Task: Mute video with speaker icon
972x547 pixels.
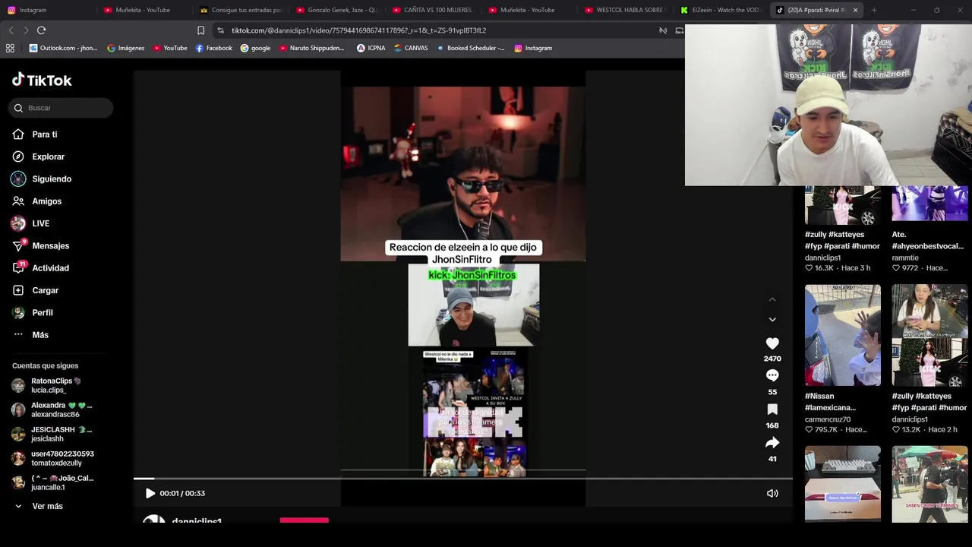Action: pyautogui.click(x=772, y=493)
